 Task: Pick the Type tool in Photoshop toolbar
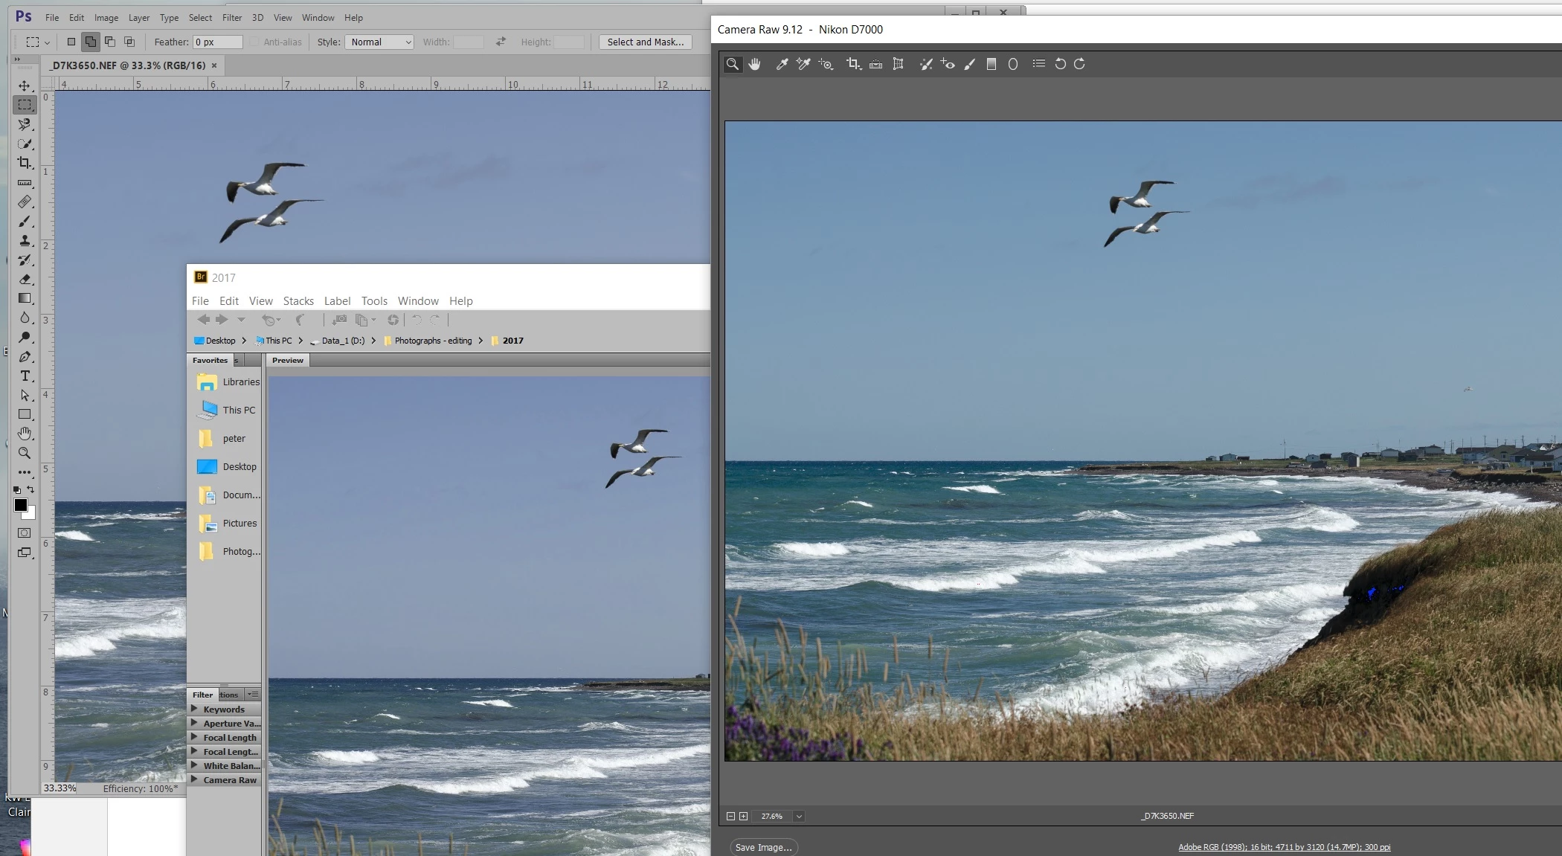tap(25, 376)
